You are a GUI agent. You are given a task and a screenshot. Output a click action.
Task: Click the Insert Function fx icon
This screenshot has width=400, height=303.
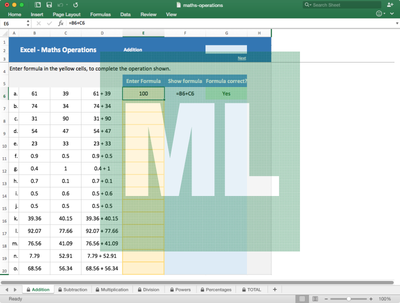60,23
